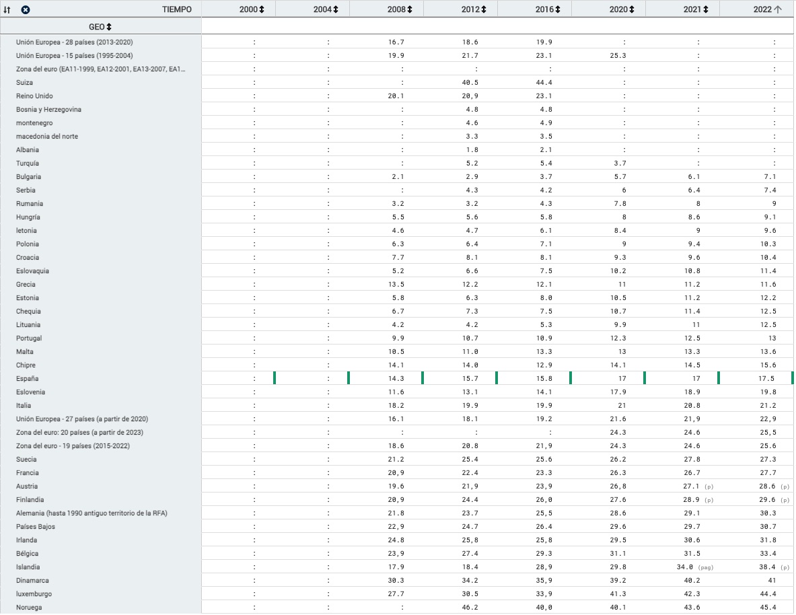Screen dimensions: 796x615
Task: Open the GEO header sorter dropdown
Action: [x=108, y=28]
